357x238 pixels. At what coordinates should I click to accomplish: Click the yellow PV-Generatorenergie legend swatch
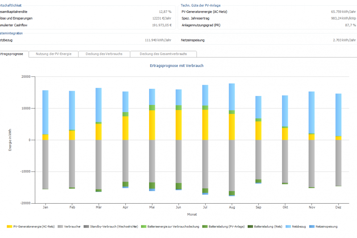[x=10, y=226]
